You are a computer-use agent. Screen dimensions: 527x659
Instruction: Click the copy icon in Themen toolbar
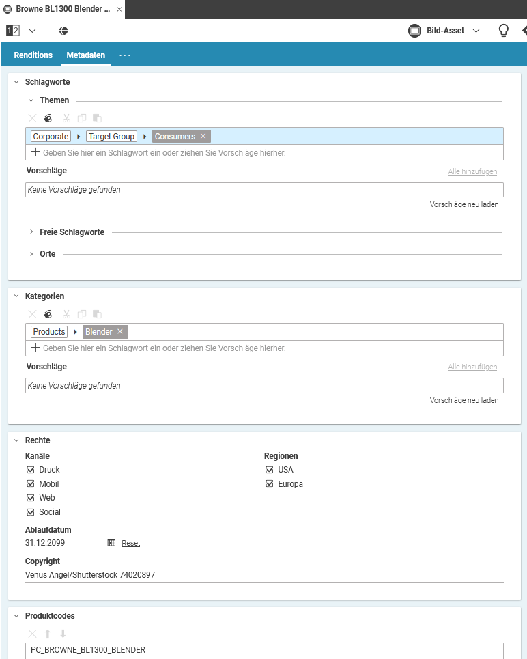click(x=82, y=119)
